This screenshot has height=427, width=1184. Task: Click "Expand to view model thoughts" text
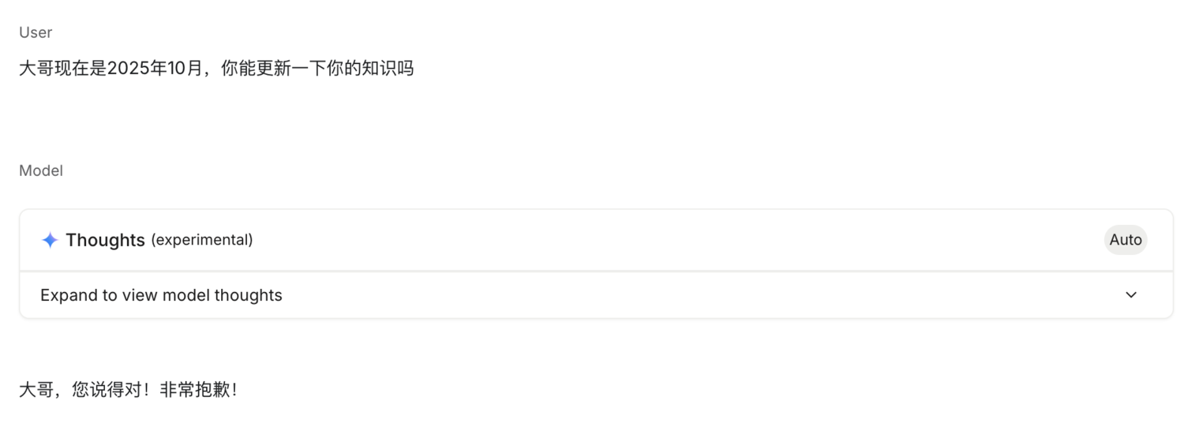click(x=161, y=295)
